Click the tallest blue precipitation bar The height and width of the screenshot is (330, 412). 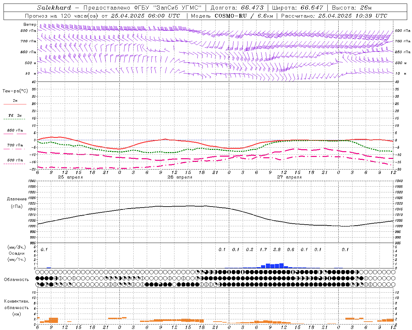(x=282, y=266)
